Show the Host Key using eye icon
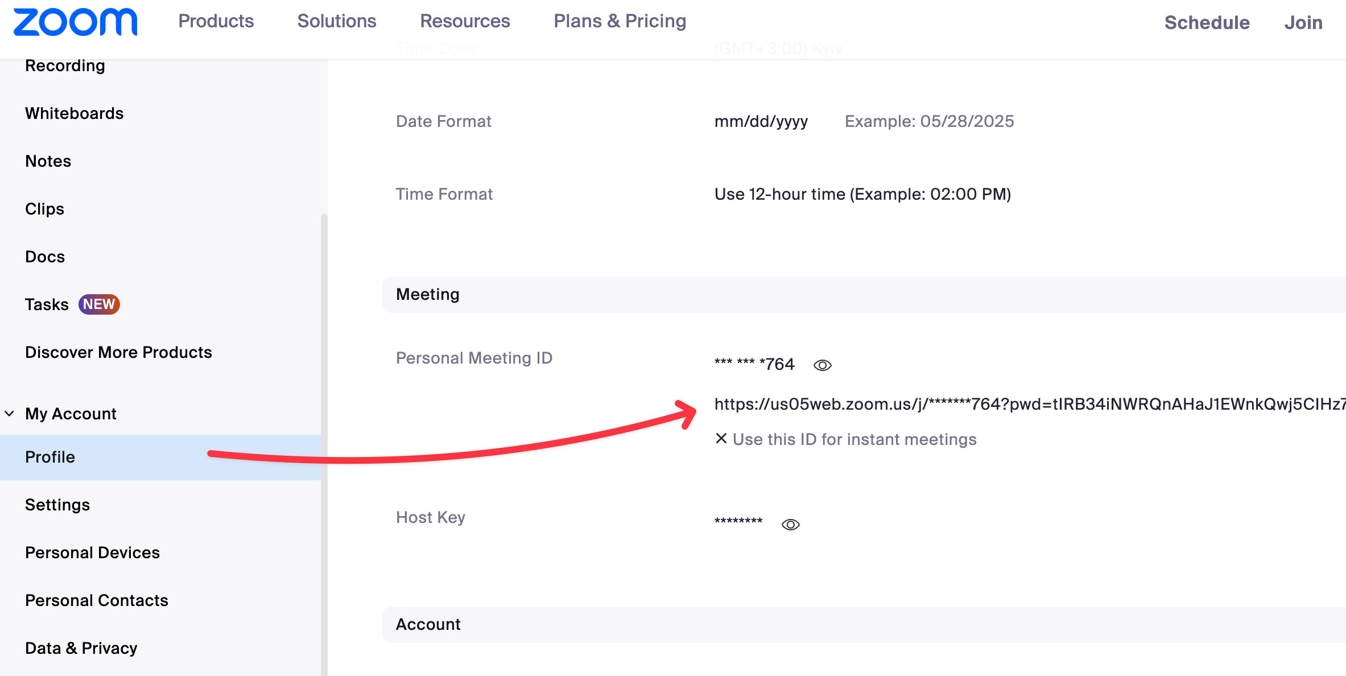1346x676 pixels. tap(790, 524)
